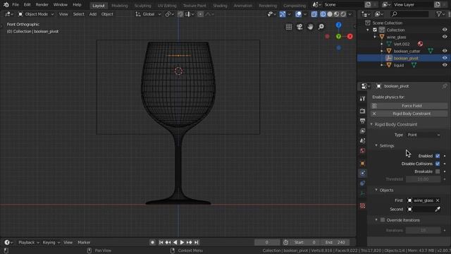Hide wine_glass via its eye icon
The height and width of the screenshot is (254, 451).
(x=445, y=37)
